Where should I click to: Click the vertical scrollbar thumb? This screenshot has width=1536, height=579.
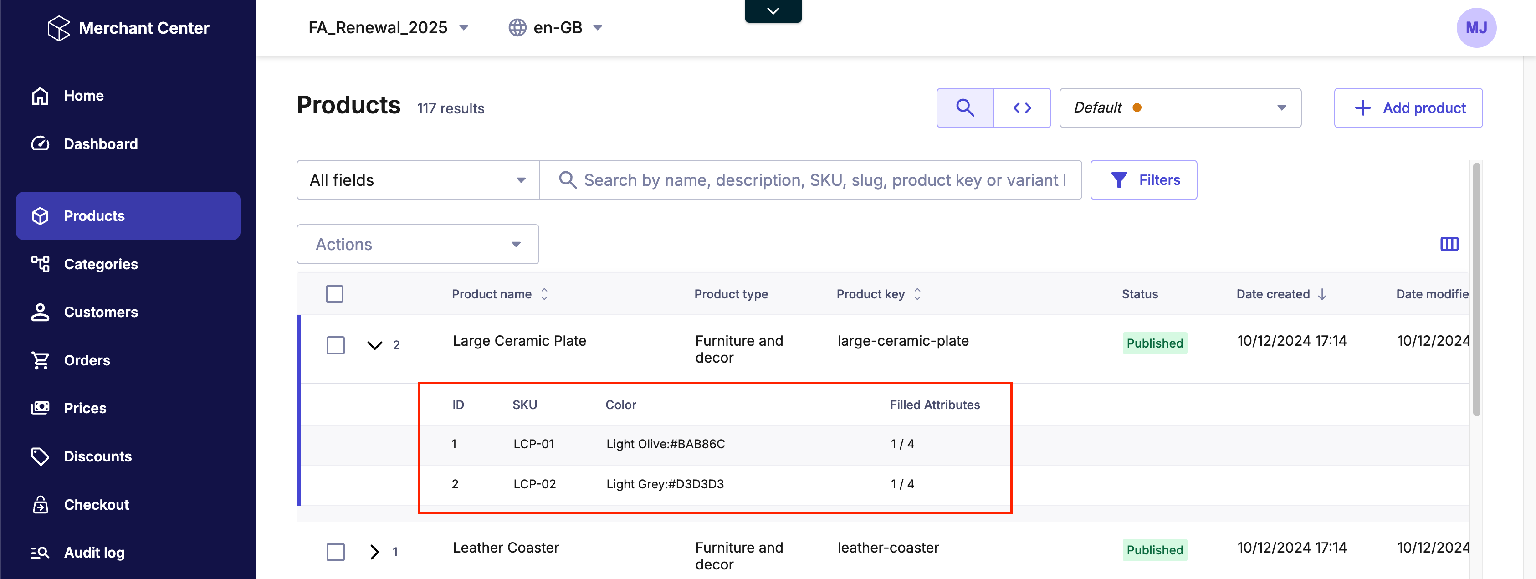(1476, 289)
